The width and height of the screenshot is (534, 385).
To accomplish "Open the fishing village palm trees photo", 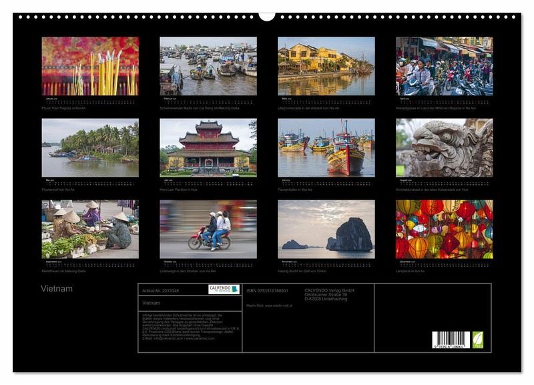I will [x=90, y=147].
